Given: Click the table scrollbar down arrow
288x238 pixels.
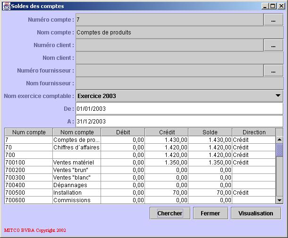Looking at the screenshot, I should (280, 200).
